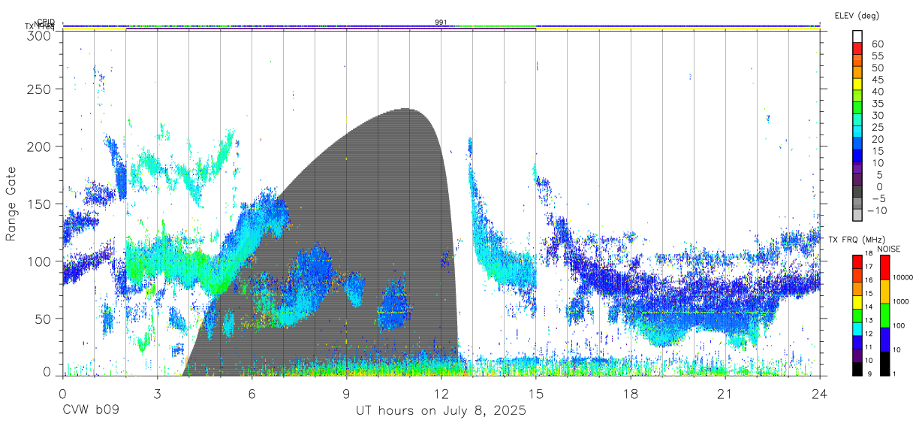Click the ELEV label '20'
Screen dimensions: 922x426
(877, 140)
